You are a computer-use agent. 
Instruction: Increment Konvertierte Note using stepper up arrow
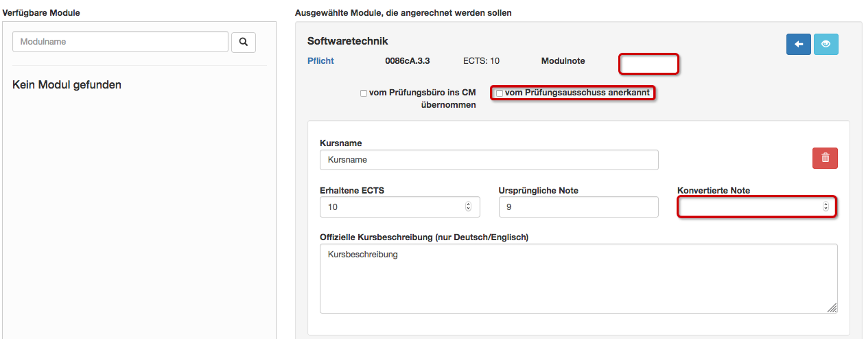826,204
